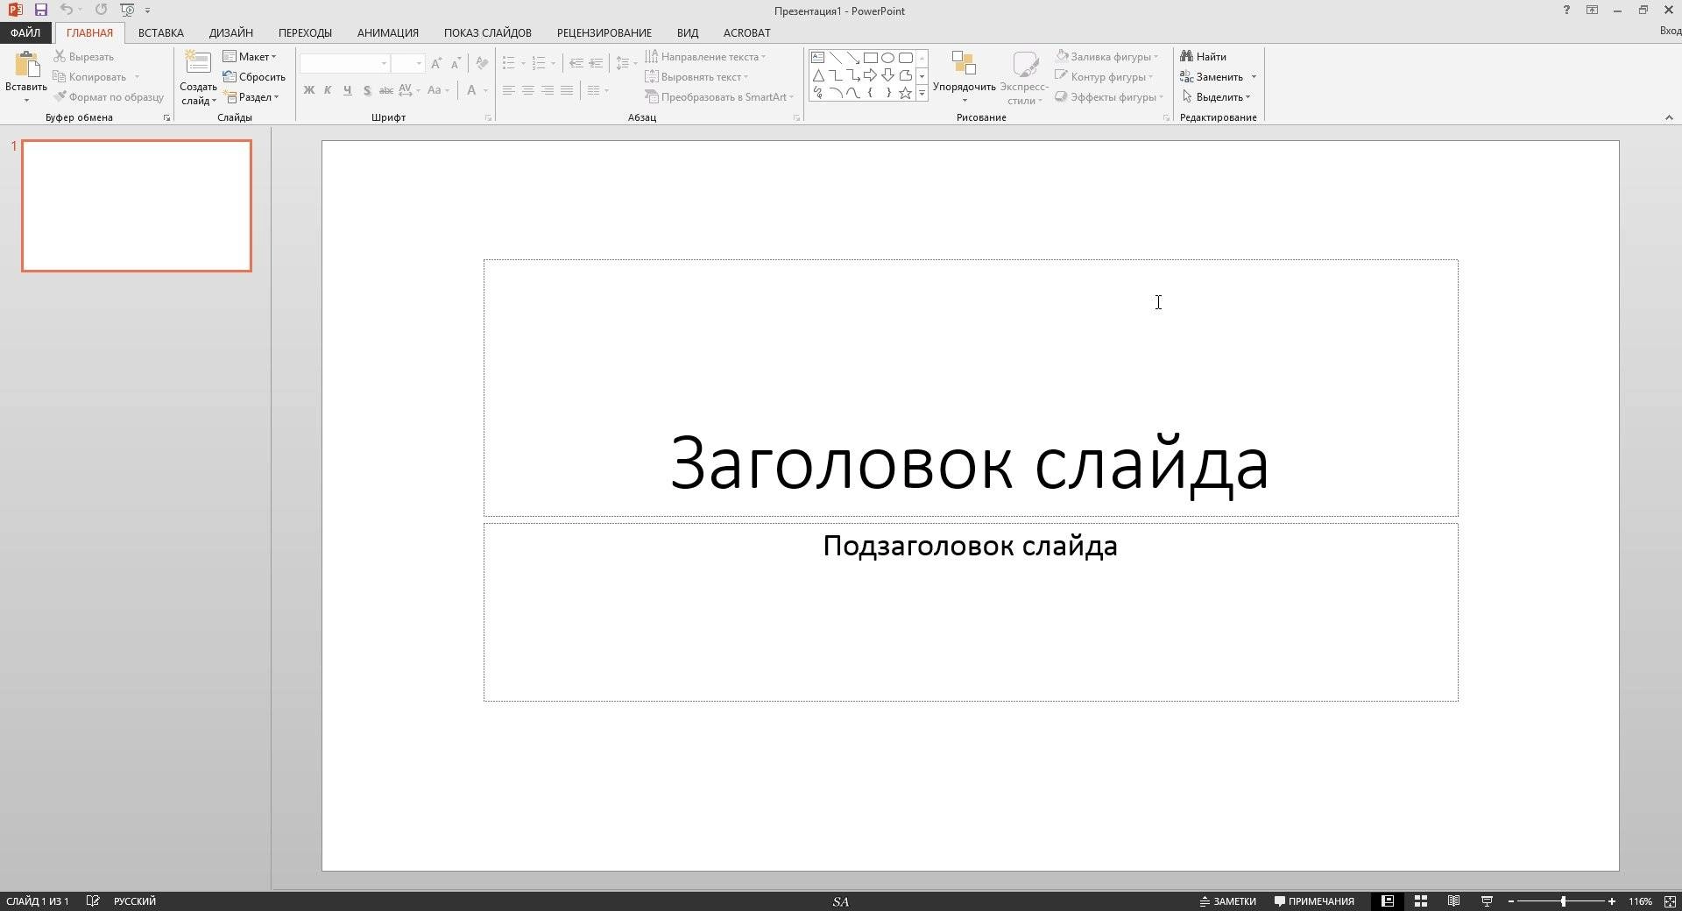Select the 5-point Star shape
The height and width of the screenshot is (911, 1682).
click(x=905, y=93)
